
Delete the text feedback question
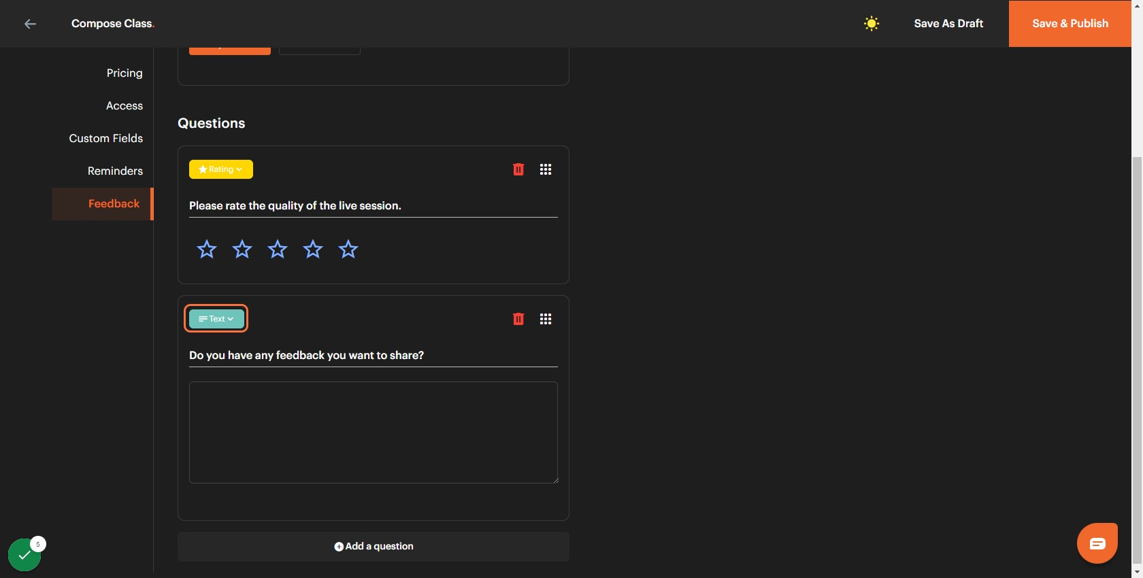click(518, 319)
